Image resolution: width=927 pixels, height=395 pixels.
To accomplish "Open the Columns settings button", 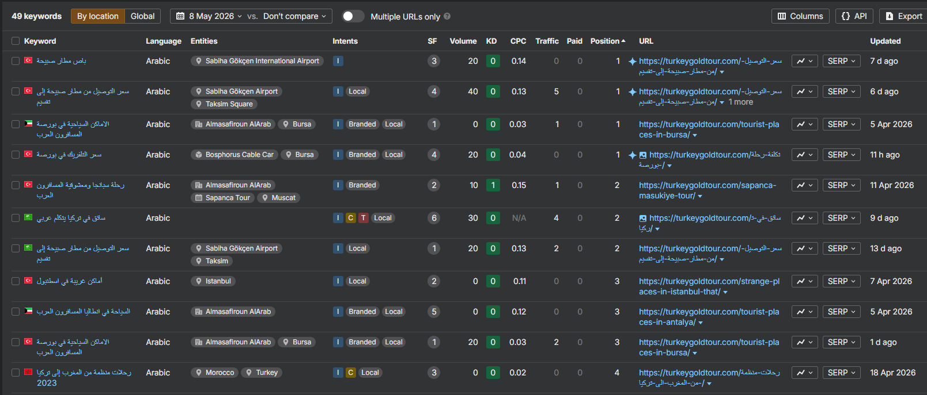I will tap(800, 16).
